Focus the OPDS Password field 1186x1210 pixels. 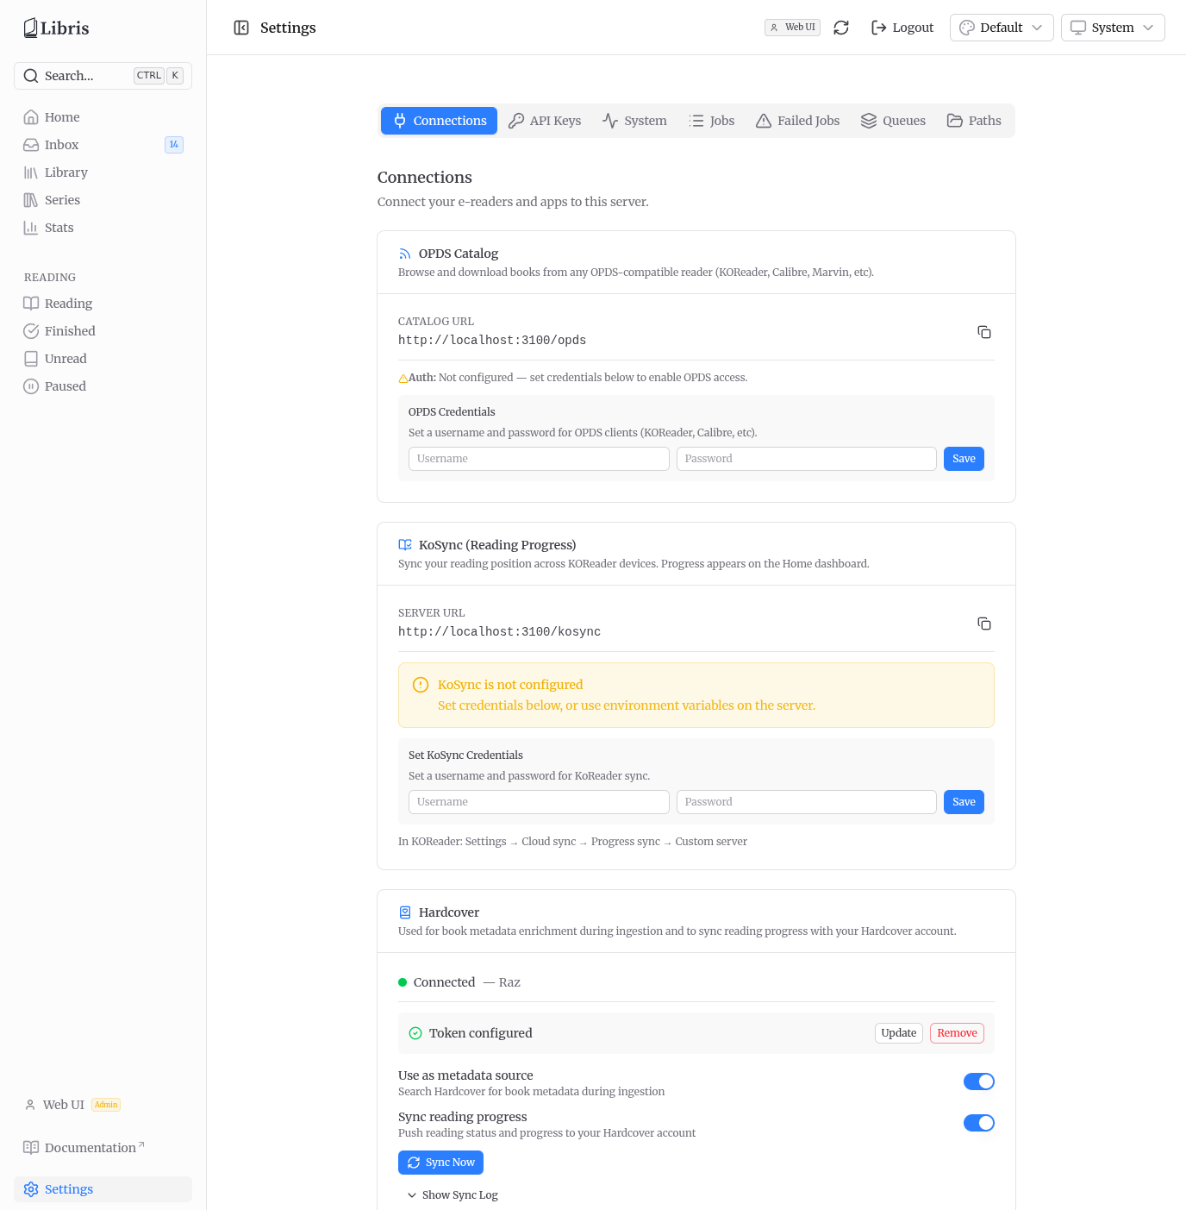click(807, 459)
